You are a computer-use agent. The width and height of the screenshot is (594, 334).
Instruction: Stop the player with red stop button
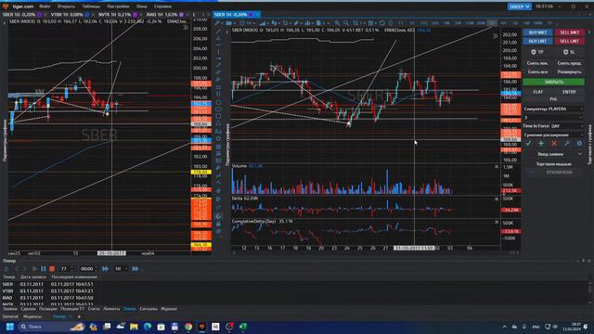(x=52, y=268)
